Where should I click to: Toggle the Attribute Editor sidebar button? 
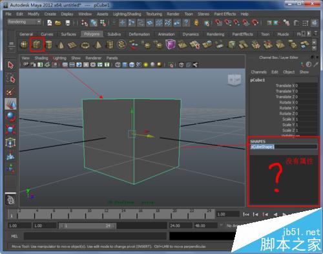click(x=296, y=23)
